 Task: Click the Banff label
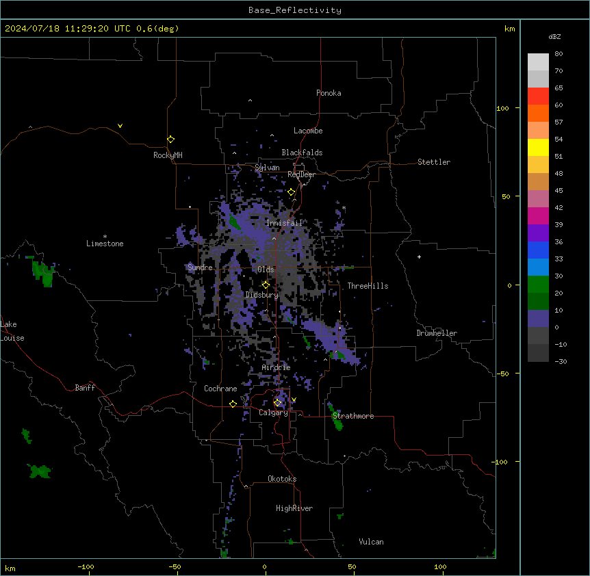click(x=85, y=388)
